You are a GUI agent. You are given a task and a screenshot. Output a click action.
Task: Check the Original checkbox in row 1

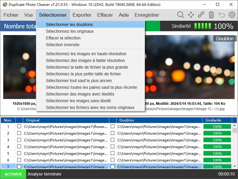(x=19, y=126)
